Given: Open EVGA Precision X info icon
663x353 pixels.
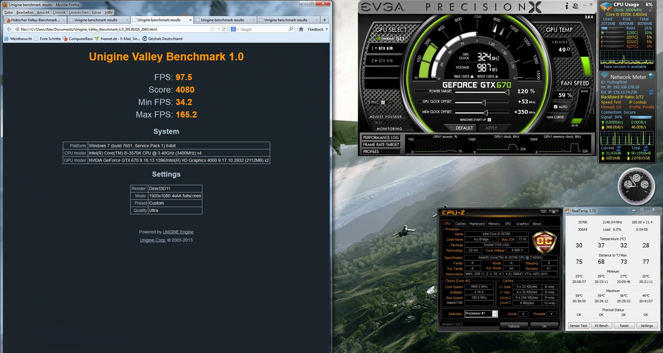Looking at the screenshot, I should [x=567, y=6].
